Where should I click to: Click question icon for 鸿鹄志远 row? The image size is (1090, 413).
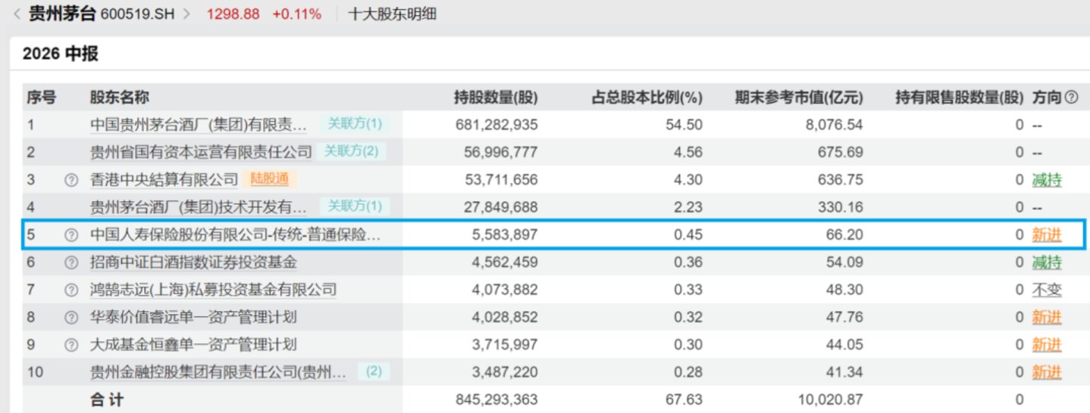click(71, 290)
